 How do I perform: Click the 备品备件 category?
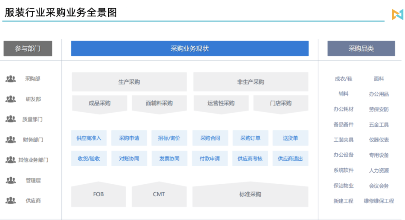[343, 124]
